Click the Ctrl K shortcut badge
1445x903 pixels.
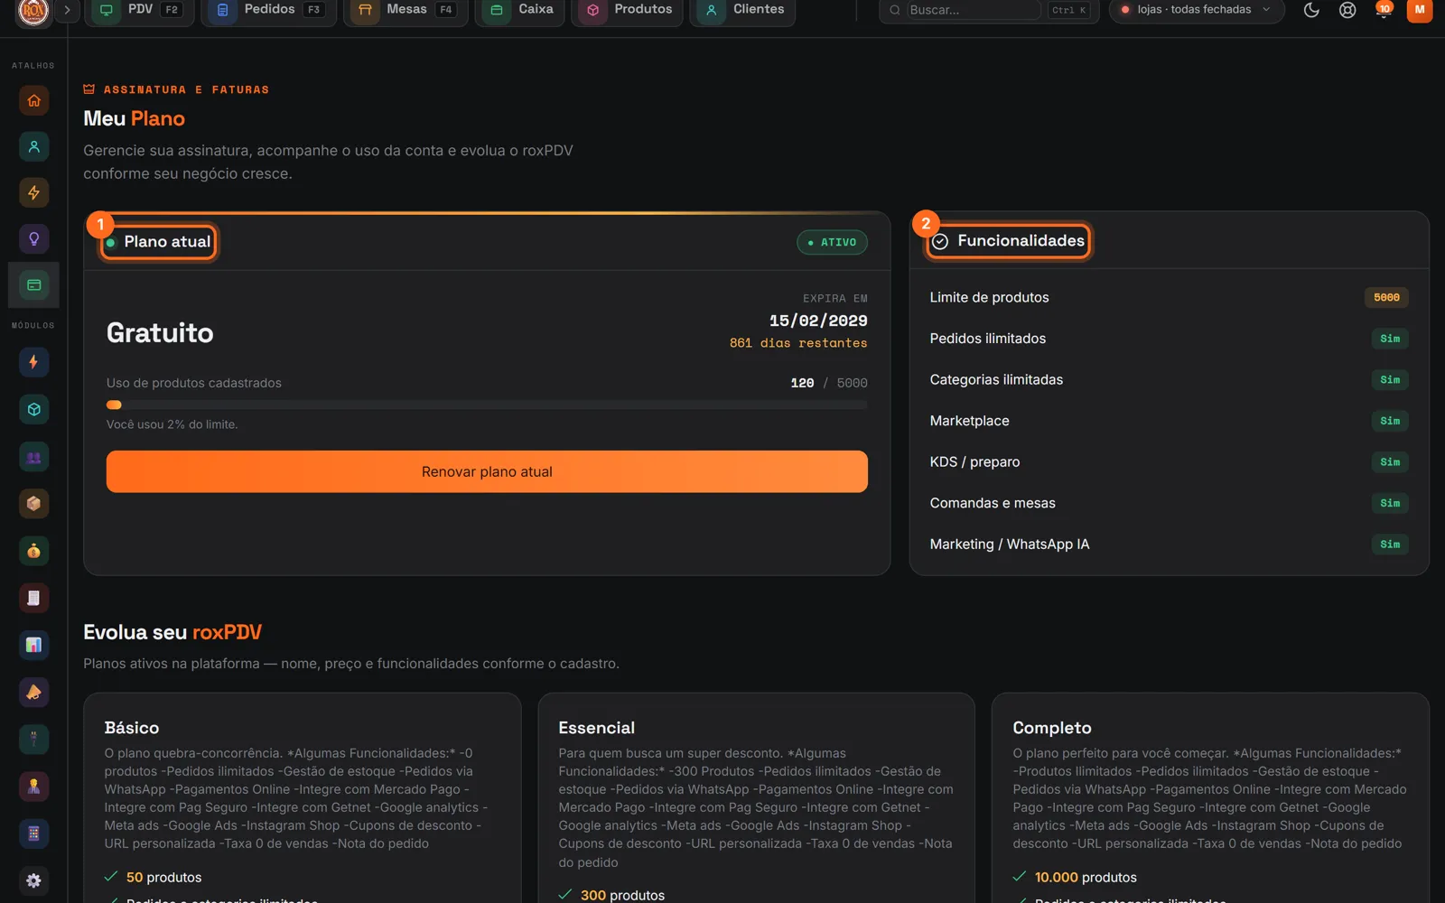(x=1069, y=10)
